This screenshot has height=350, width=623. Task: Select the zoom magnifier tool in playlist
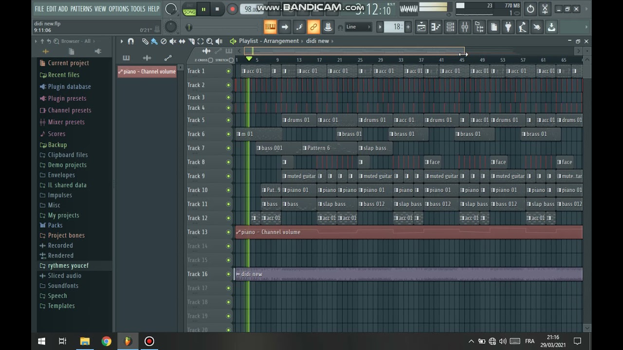pyautogui.click(x=210, y=41)
